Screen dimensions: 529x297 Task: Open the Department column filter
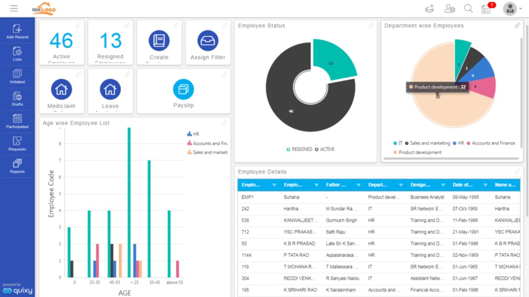pos(400,185)
